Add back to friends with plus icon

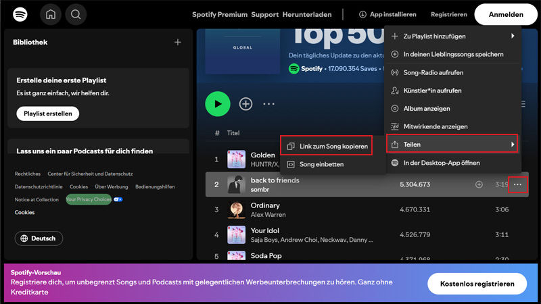(x=479, y=184)
